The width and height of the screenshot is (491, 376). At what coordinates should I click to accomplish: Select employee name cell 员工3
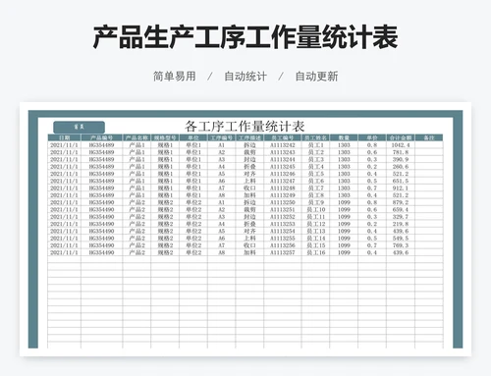[x=315, y=159]
